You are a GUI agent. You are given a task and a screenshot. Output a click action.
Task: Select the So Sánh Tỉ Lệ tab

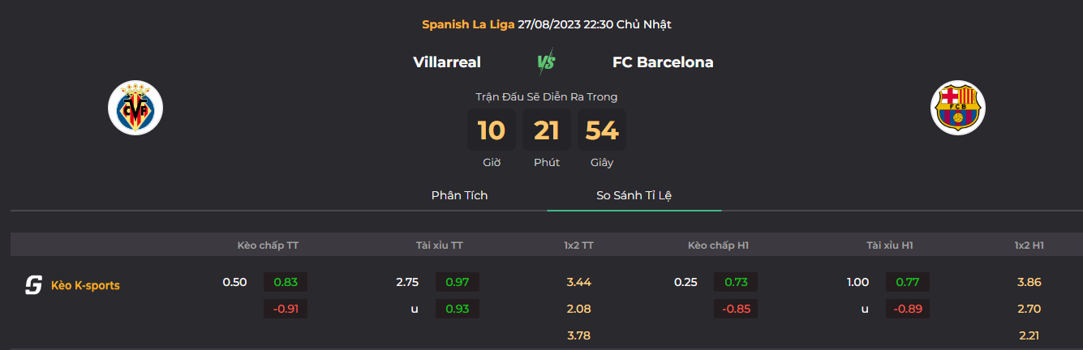click(634, 195)
